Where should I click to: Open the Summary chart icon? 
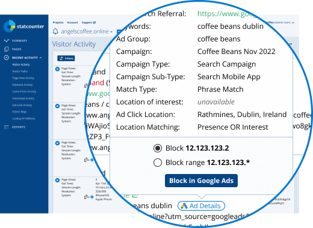7,41
